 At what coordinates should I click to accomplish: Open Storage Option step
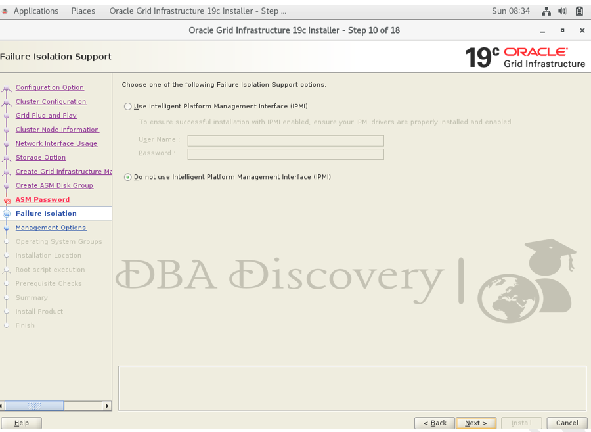41,157
